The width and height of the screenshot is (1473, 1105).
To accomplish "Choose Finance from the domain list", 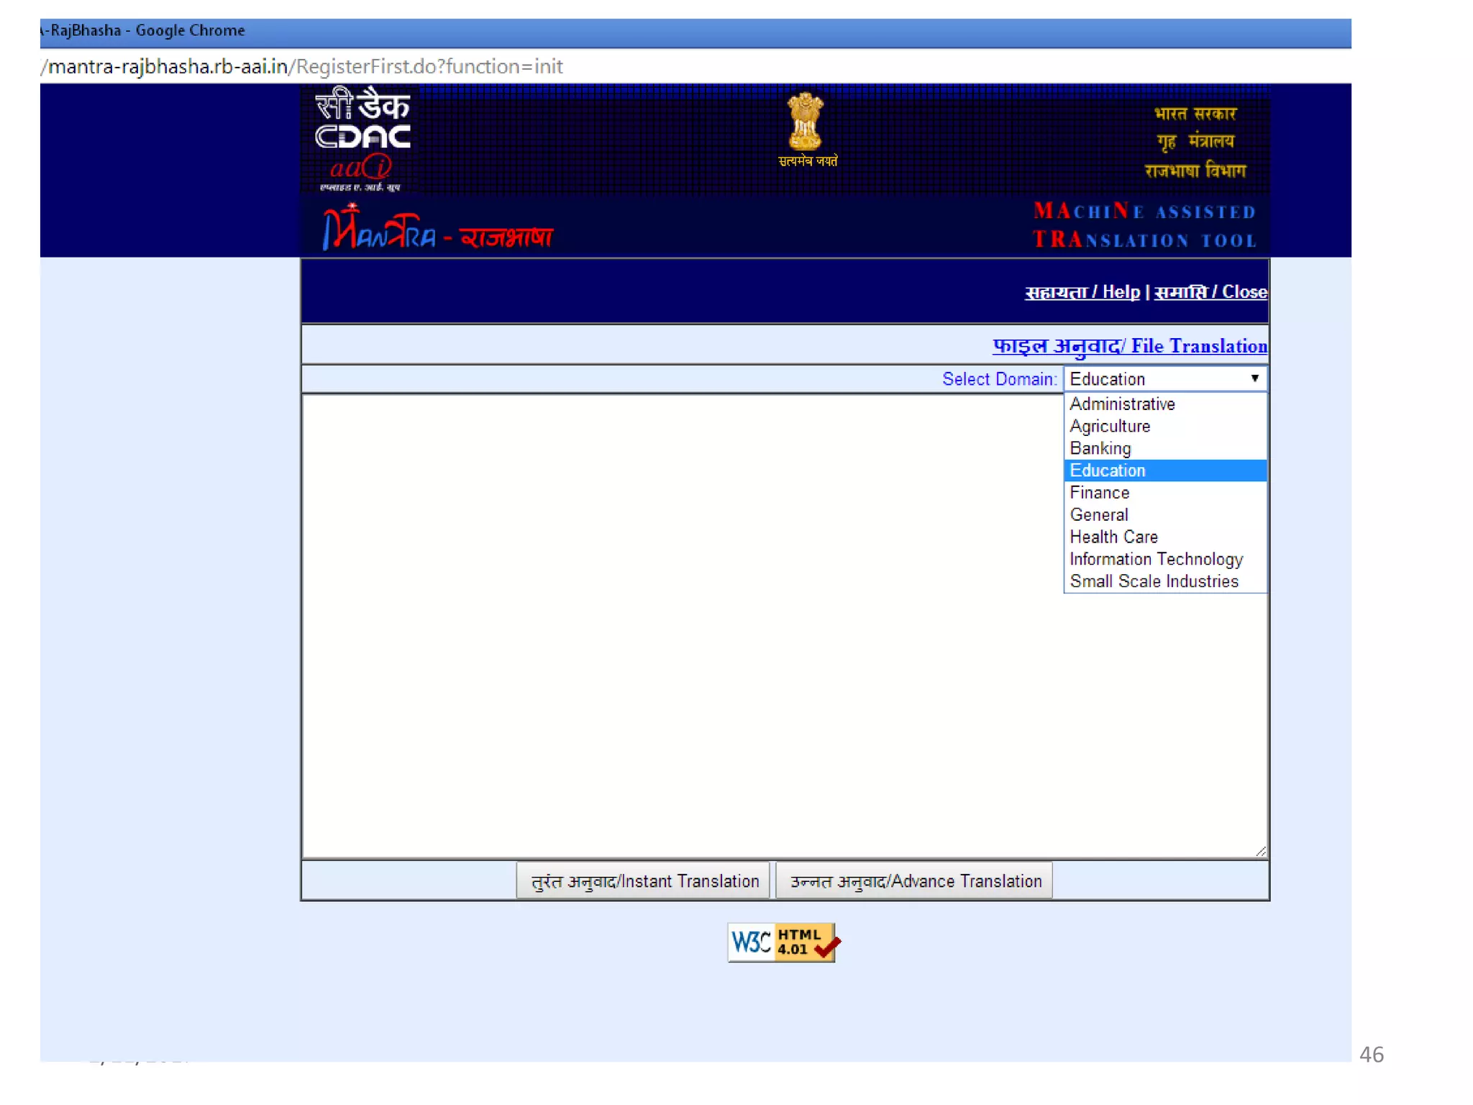I will pos(1100,493).
